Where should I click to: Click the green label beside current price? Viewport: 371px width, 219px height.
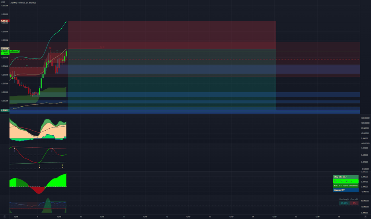pos(14,51)
